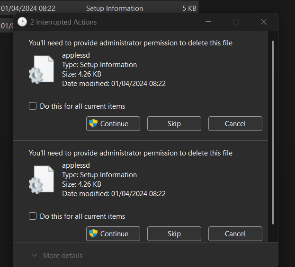Expand the More details section

57,256
